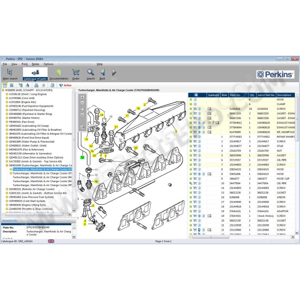
Task: Click the UK flag language icon in the status bar
Action: 51,241
